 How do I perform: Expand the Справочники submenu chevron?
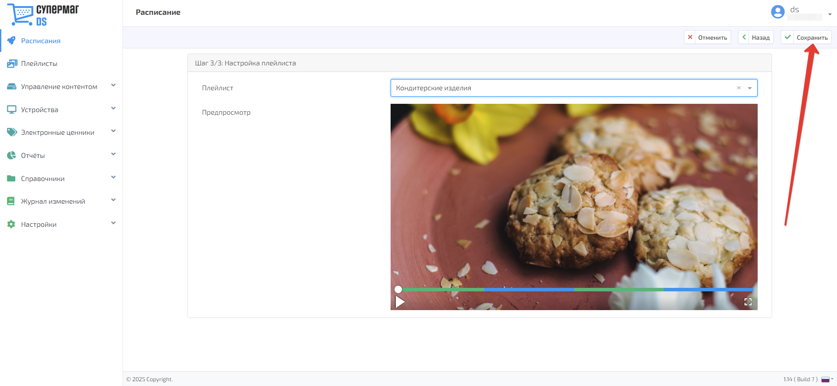point(113,177)
